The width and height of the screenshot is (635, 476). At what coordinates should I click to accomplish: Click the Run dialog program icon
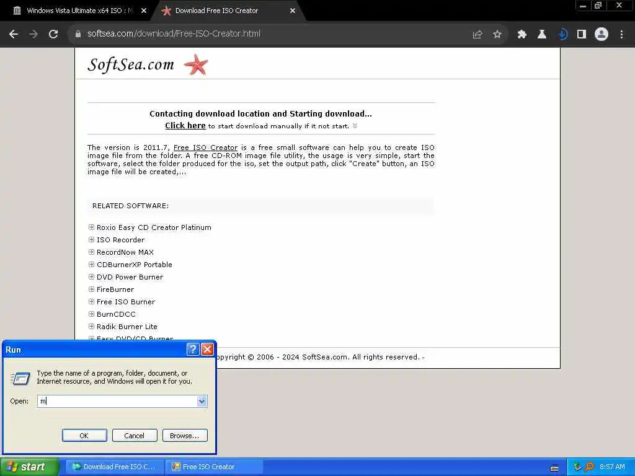(20, 379)
